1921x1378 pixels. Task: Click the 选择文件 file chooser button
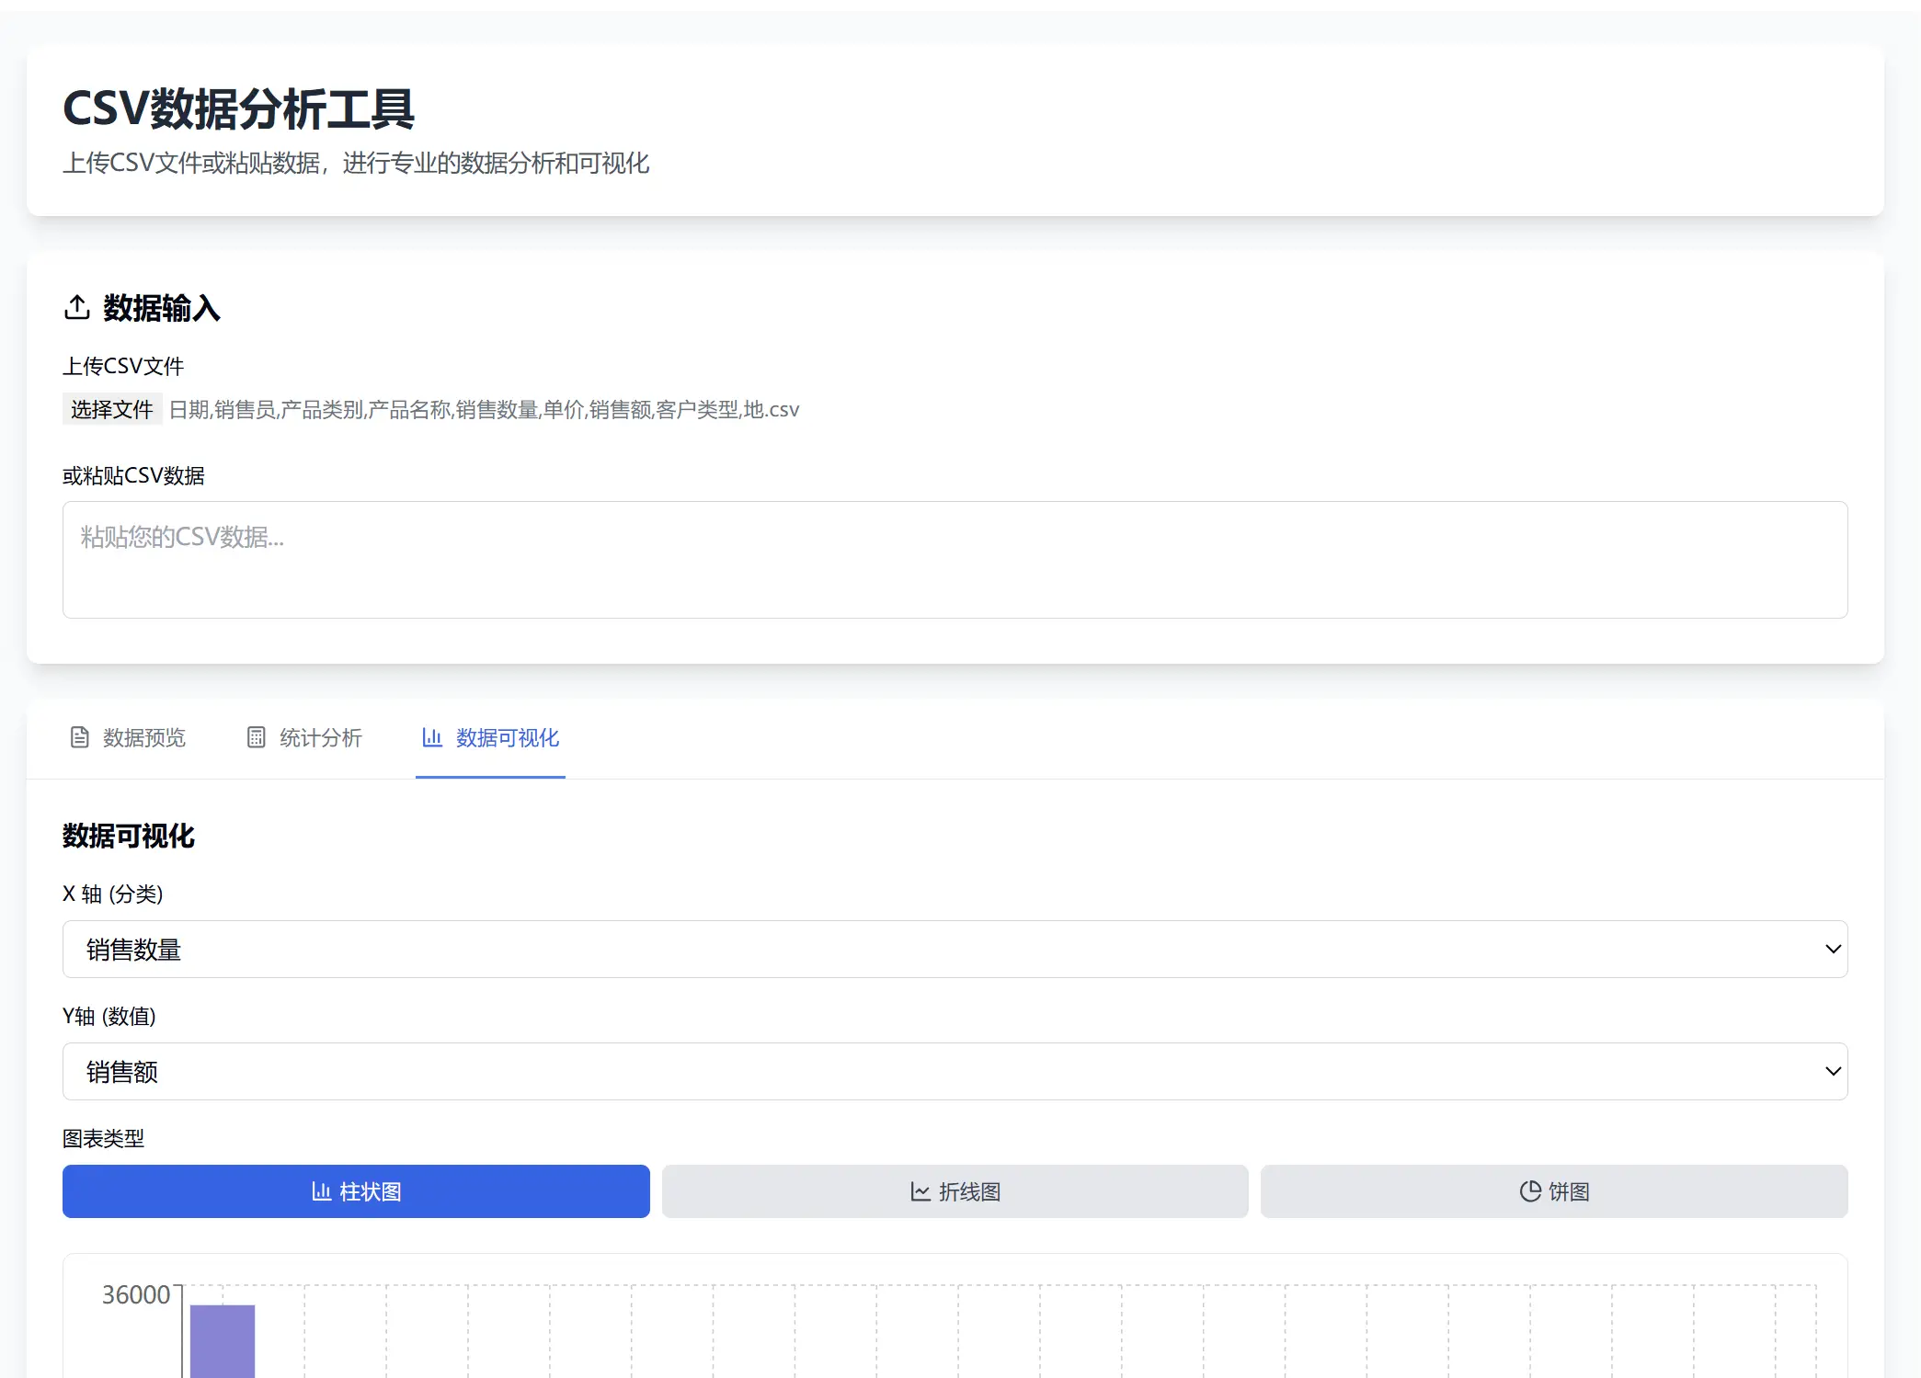pos(112,409)
